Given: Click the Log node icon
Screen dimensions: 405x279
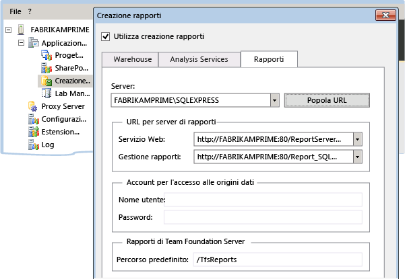Looking at the screenshot, I should click(34, 145).
